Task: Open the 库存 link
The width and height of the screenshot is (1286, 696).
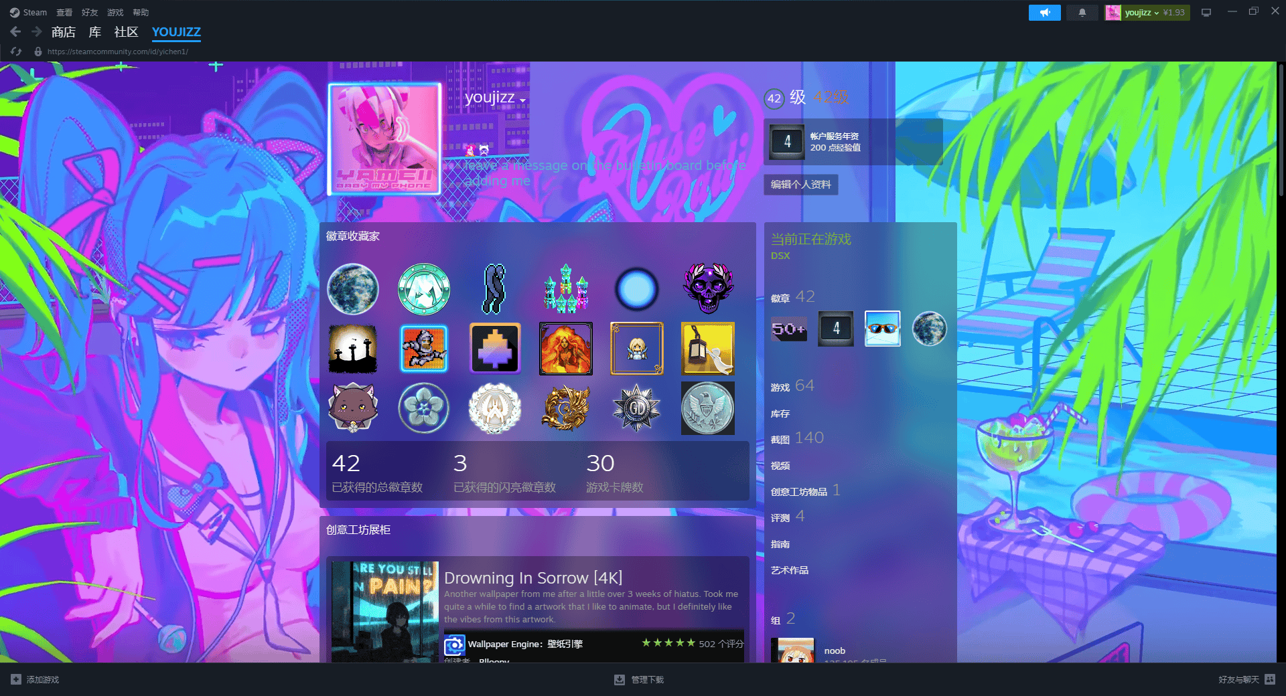Action: click(780, 414)
